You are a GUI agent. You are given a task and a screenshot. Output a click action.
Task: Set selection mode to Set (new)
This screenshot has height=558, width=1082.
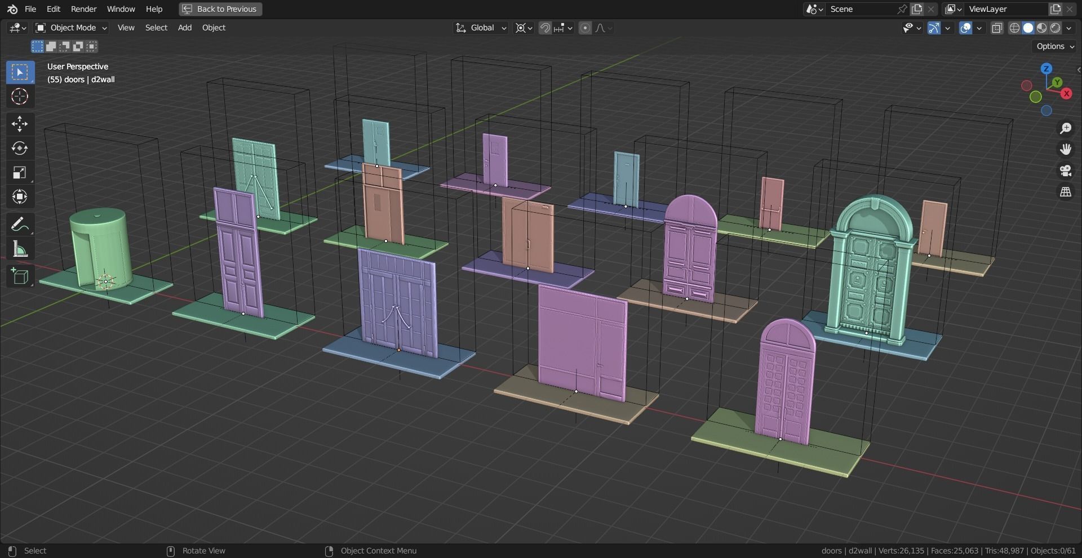click(37, 46)
